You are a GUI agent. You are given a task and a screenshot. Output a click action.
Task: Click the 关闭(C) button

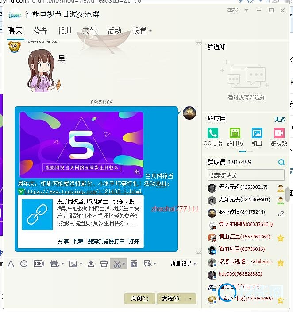pyautogui.click(x=139, y=299)
